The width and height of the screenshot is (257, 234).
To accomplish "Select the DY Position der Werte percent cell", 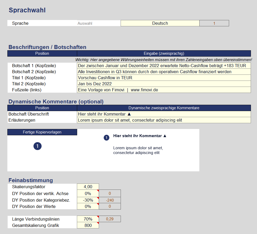I will tap(88, 206).
